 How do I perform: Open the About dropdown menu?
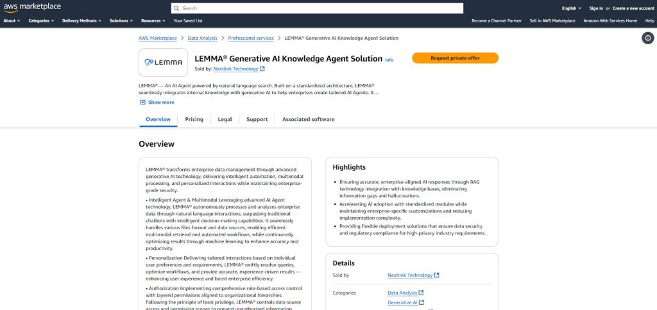12,20
